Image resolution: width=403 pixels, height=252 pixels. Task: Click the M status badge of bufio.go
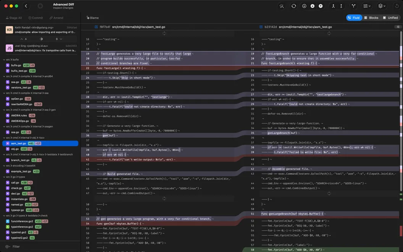[8, 65]
